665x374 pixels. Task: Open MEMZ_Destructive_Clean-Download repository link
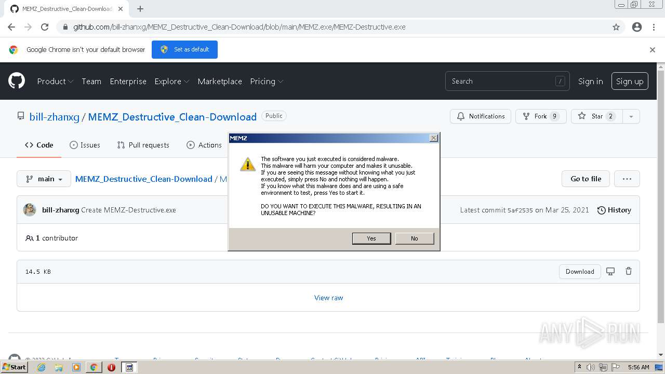point(172,117)
